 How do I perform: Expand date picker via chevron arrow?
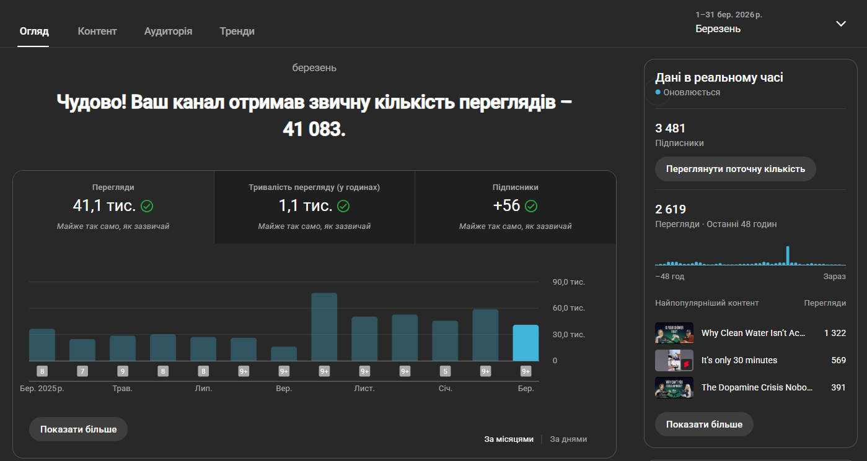pyautogui.click(x=841, y=24)
